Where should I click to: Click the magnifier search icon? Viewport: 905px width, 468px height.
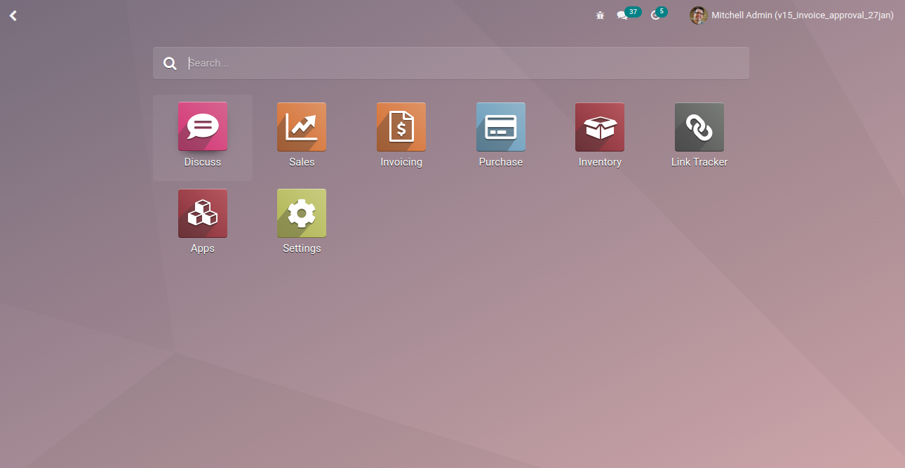point(170,63)
